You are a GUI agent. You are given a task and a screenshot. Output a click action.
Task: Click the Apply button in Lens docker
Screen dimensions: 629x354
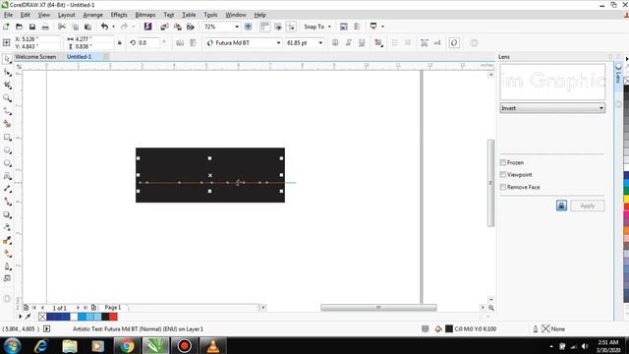click(588, 206)
